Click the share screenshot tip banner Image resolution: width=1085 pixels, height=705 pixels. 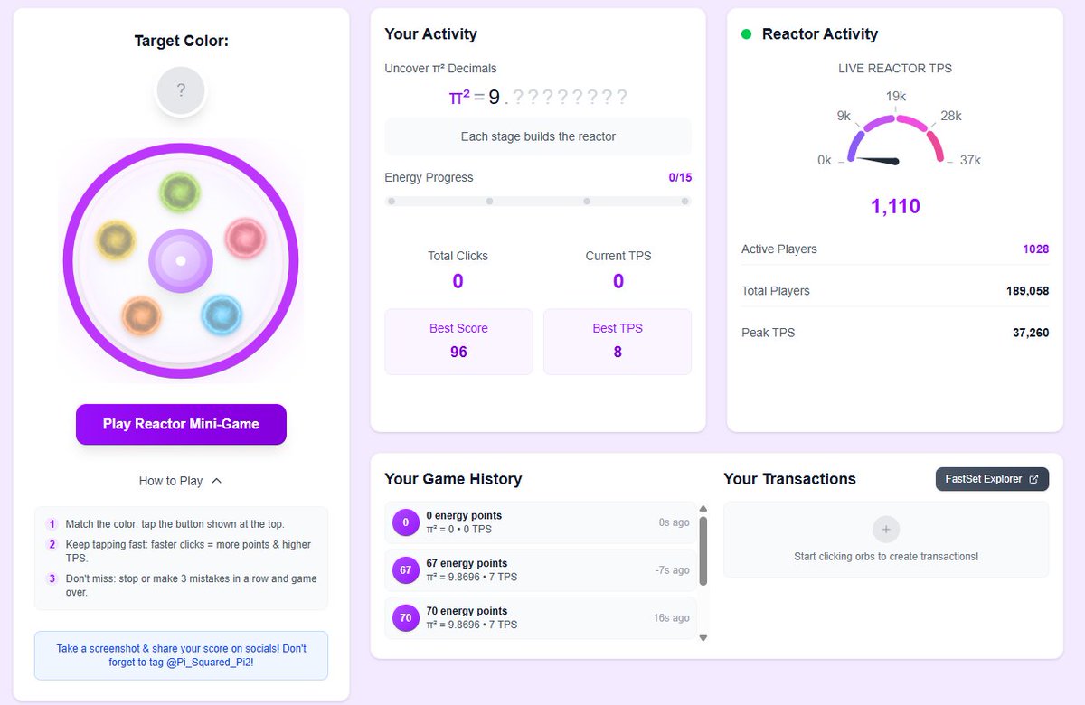181,655
